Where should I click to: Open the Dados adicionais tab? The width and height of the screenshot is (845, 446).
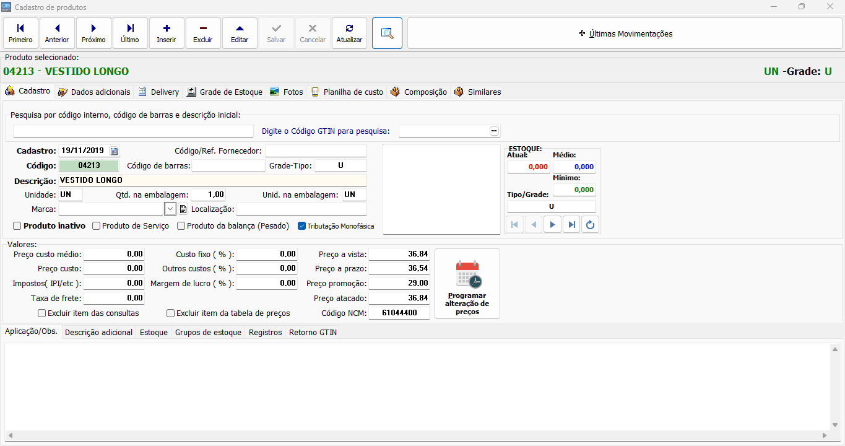94,92
